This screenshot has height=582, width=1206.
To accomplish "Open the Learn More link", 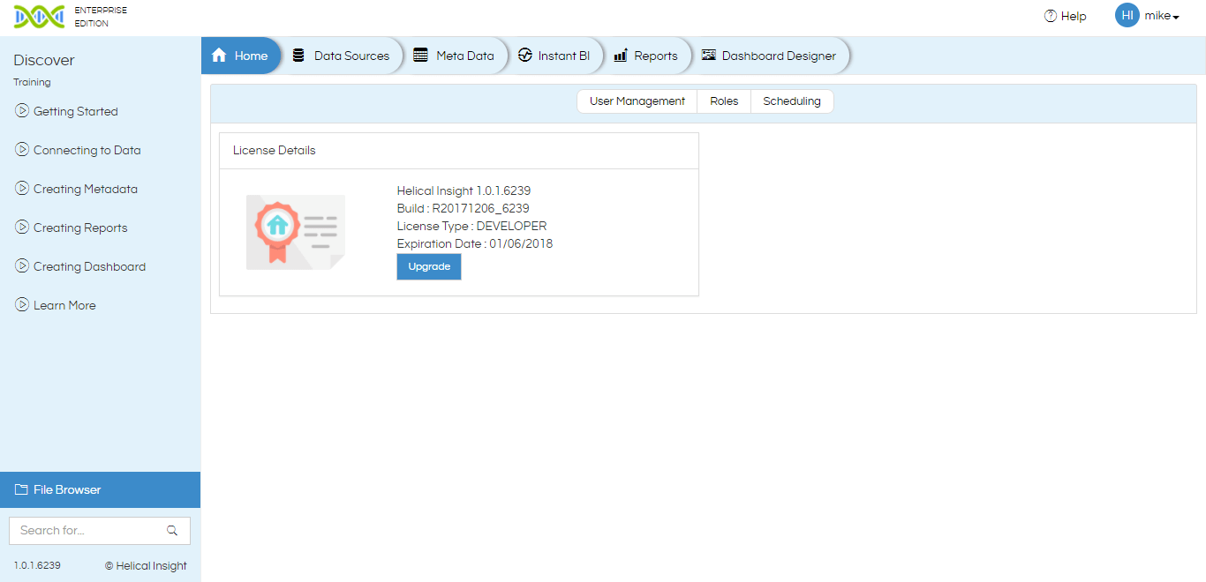I will (64, 305).
